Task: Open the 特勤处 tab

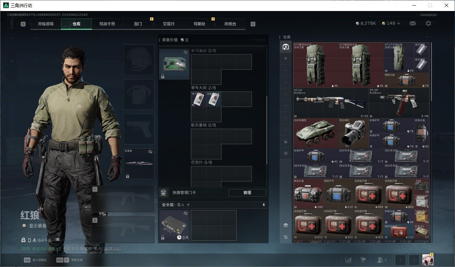Action: 199,24
